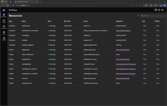Open the Traces sidebar page
167x106 pixels.
click(4, 33)
